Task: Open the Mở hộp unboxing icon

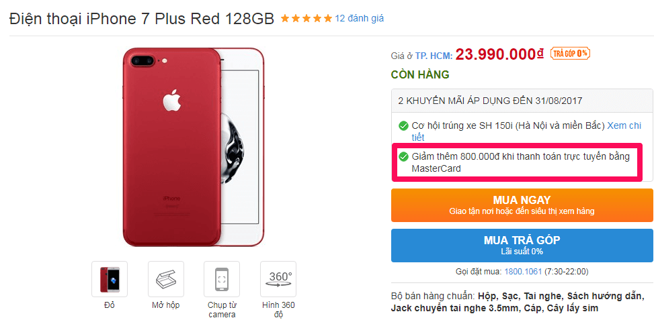Action: pyautogui.click(x=165, y=279)
